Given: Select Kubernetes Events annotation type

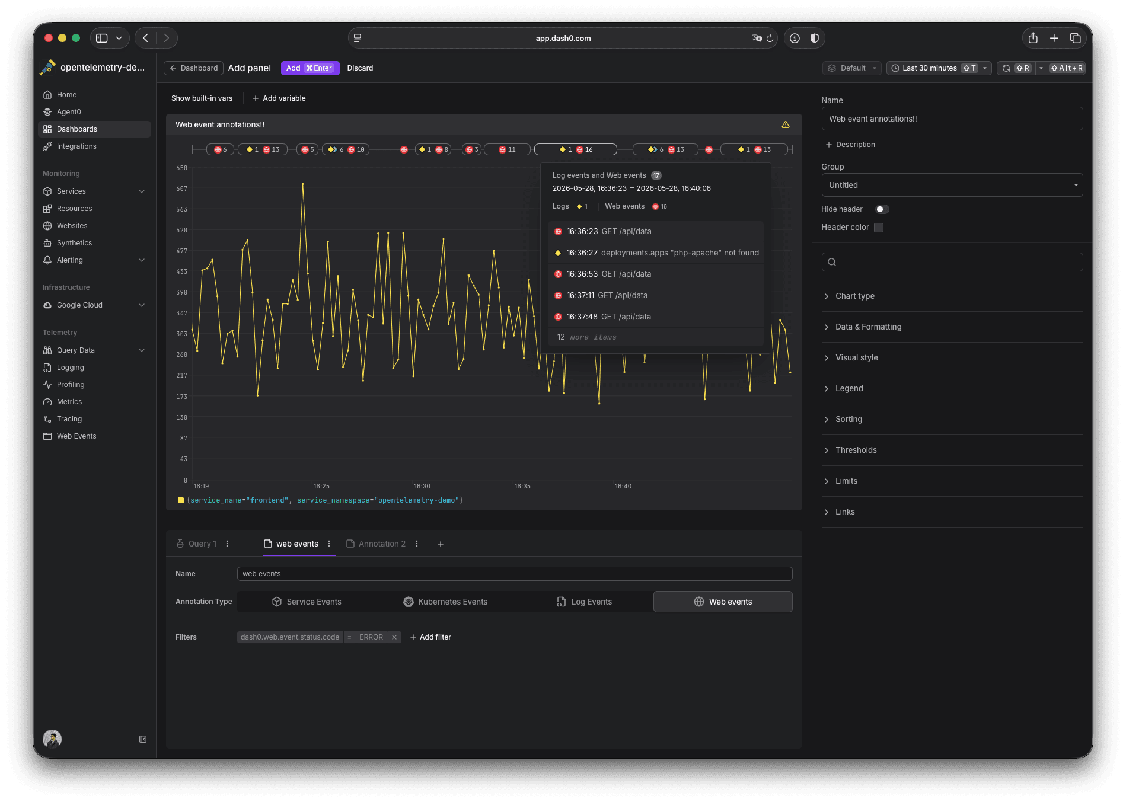Looking at the screenshot, I should [445, 602].
